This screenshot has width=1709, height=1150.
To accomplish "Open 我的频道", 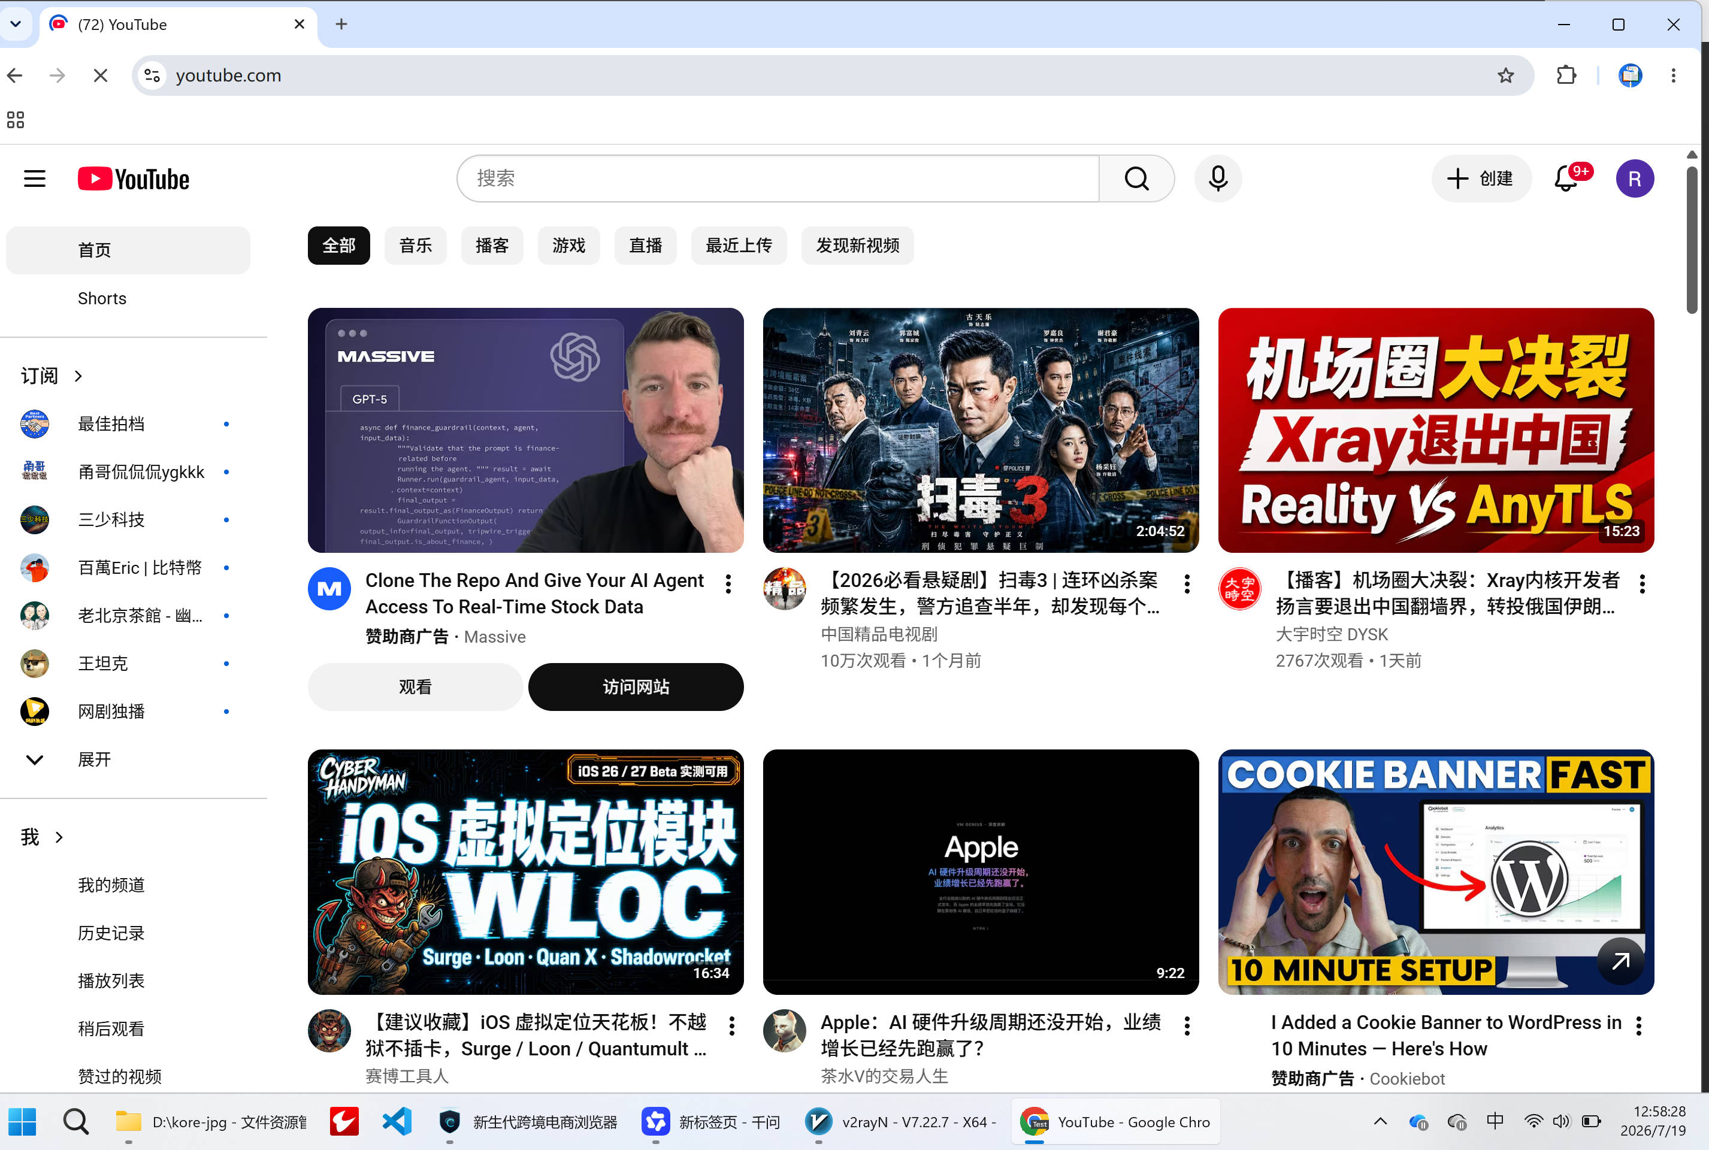I will 128,885.
